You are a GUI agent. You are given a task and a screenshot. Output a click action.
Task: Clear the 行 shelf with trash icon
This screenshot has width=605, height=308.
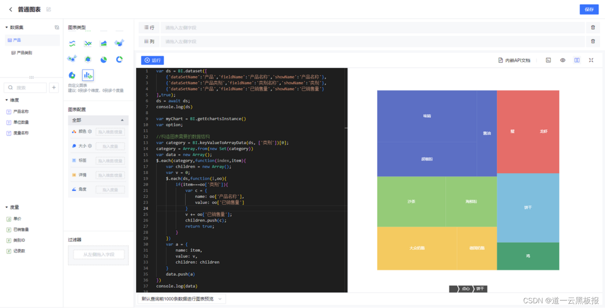(x=593, y=28)
